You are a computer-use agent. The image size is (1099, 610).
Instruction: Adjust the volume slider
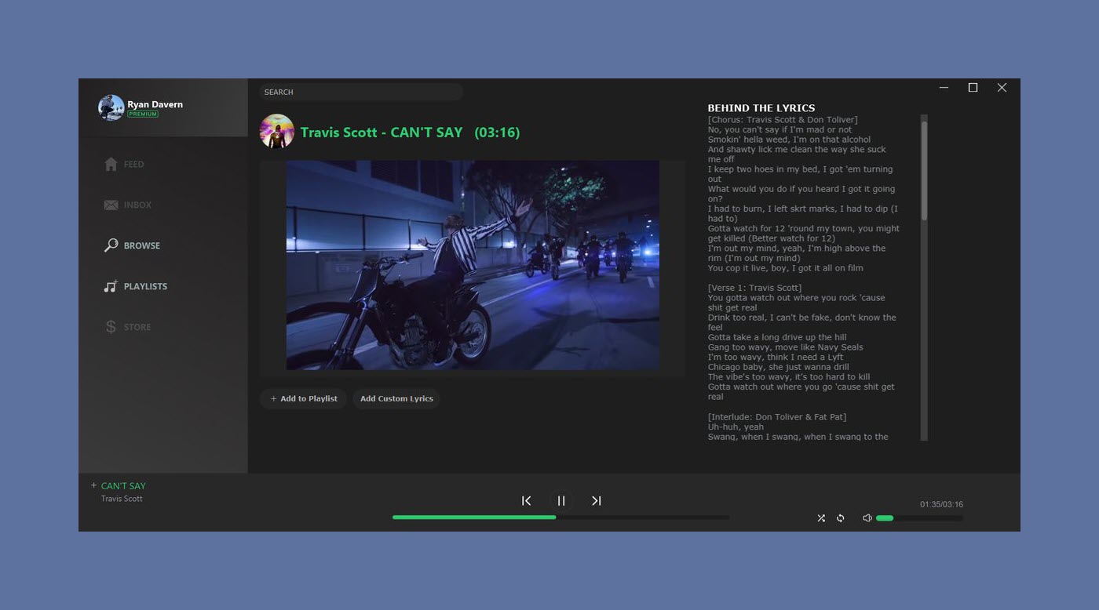point(919,518)
